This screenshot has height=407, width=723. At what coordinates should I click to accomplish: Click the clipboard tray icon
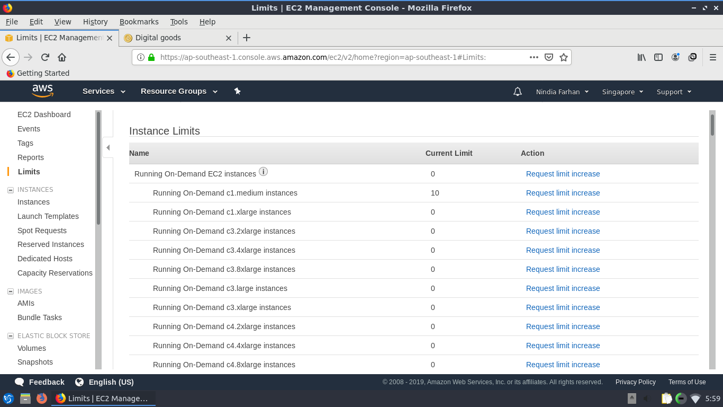coord(666,399)
